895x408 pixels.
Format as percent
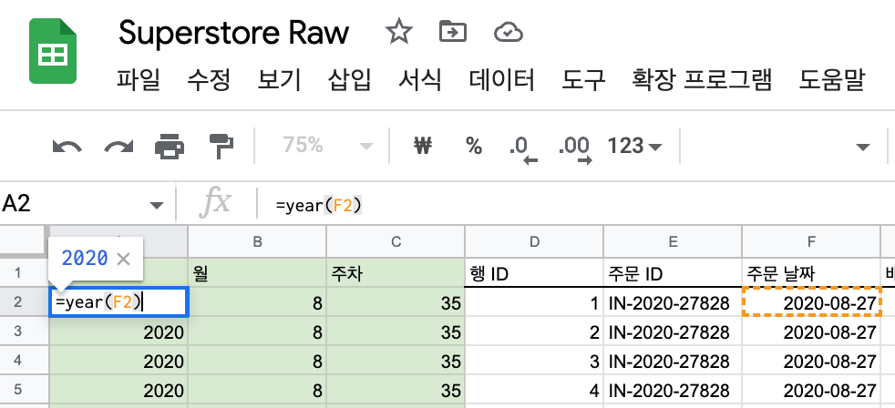coord(474,146)
